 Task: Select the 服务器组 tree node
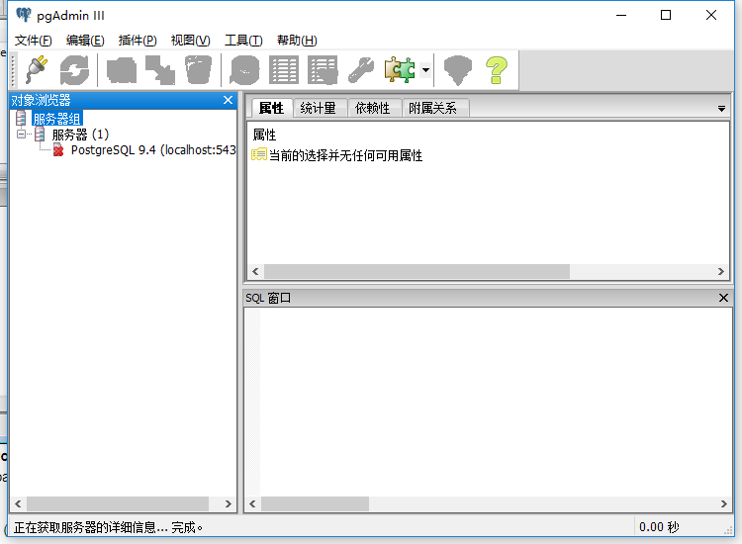pyautogui.click(x=56, y=119)
